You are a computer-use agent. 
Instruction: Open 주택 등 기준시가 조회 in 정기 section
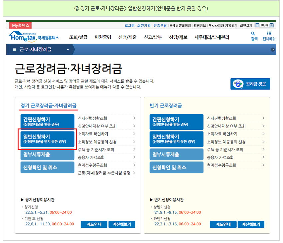(x=106, y=149)
